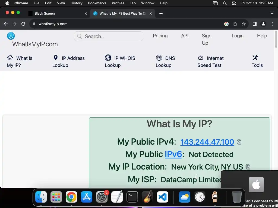Open the Weather app from the dock
Viewport: 278px width, 208px height.
tap(185, 197)
